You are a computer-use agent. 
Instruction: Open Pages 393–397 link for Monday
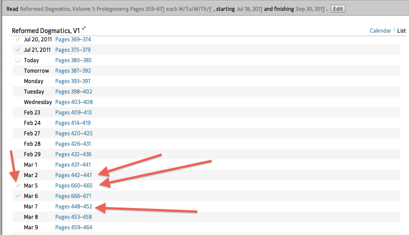(x=73, y=81)
